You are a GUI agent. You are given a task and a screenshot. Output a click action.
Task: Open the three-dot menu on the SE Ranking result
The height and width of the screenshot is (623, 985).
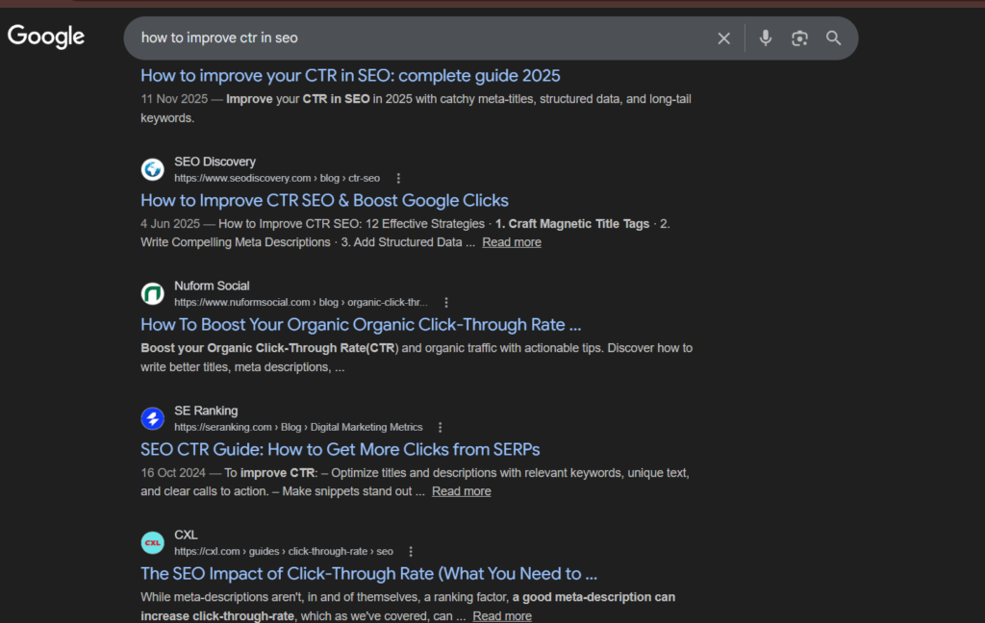tap(440, 426)
